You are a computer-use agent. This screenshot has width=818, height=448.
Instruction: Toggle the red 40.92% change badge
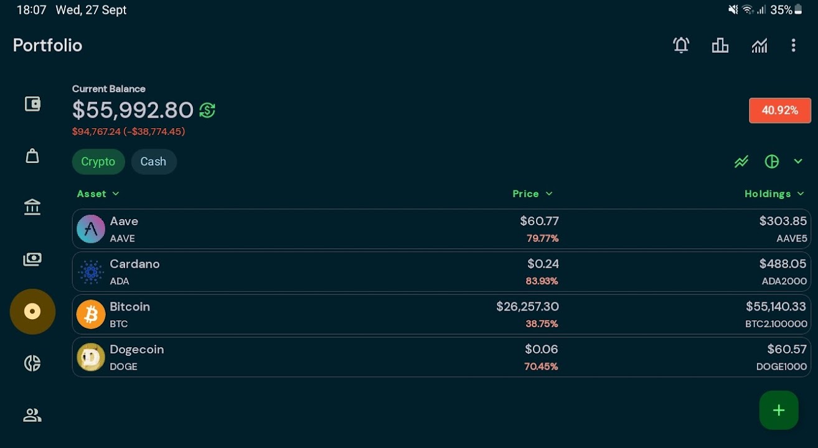tap(779, 111)
